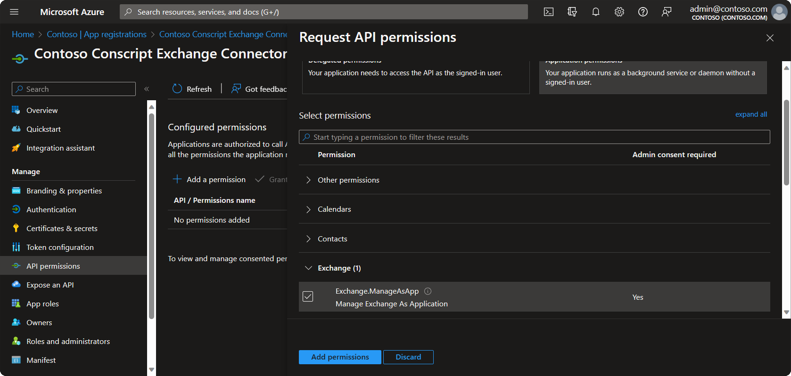Open the Directories and subscriptions filter icon
This screenshot has width=791, height=376.
(x=572, y=12)
